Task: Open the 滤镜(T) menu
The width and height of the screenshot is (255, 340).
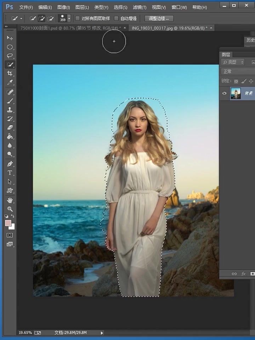Action: (140, 7)
